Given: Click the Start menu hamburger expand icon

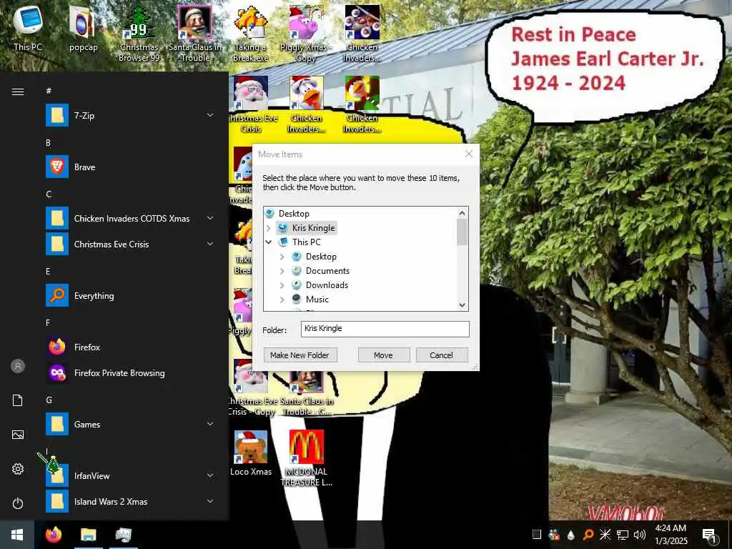Looking at the screenshot, I should [18, 91].
